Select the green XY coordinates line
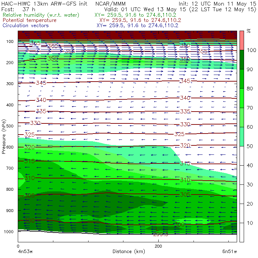This screenshot has width=258, height=258. (135, 15)
